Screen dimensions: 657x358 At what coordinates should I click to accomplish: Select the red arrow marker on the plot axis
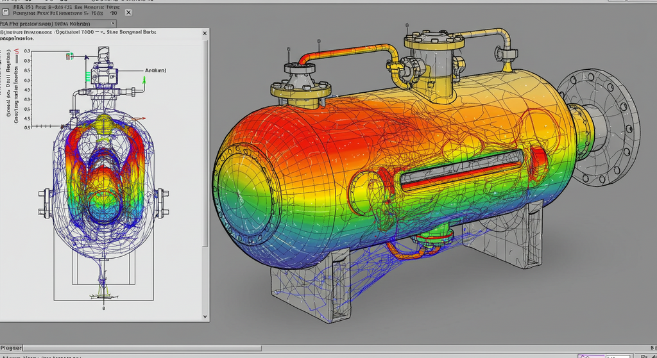(142, 118)
